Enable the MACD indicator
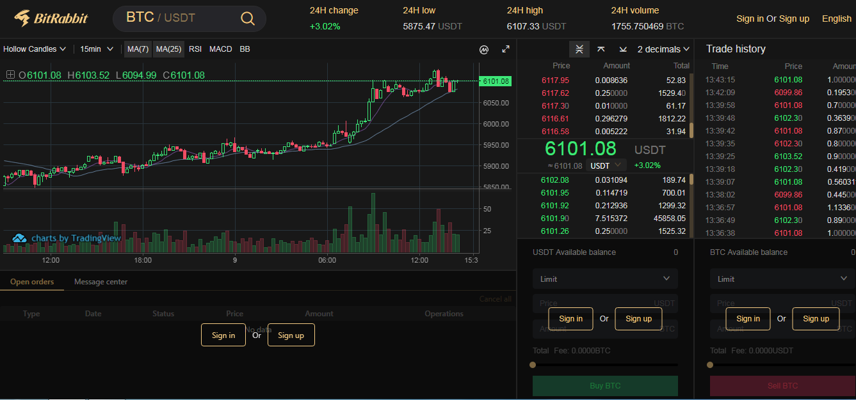The width and height of the screenshot is (856, 400). 221,49
